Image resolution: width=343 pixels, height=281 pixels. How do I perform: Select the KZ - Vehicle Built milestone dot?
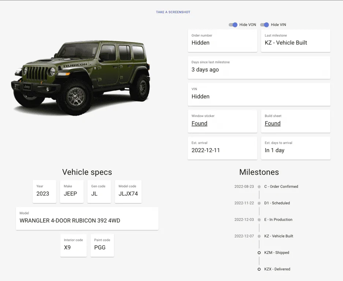pyautogui.click(x=259, y=236)
